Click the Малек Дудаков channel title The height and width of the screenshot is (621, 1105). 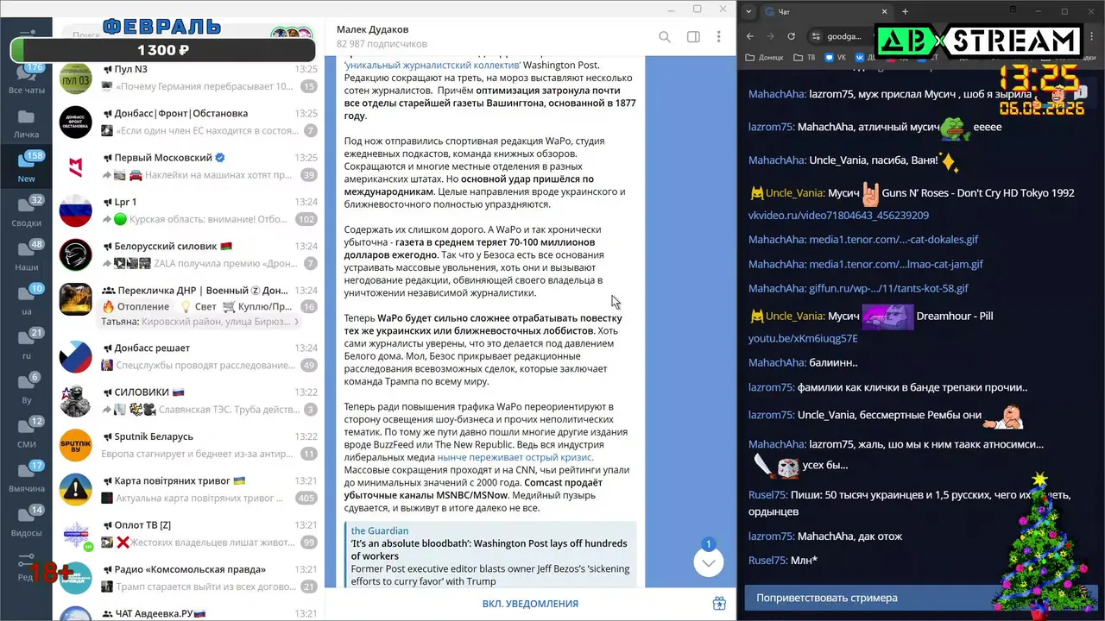click(372, 29)
